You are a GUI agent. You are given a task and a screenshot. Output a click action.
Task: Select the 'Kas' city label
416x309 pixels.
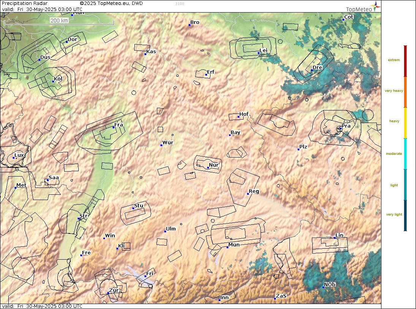(151, 51)
